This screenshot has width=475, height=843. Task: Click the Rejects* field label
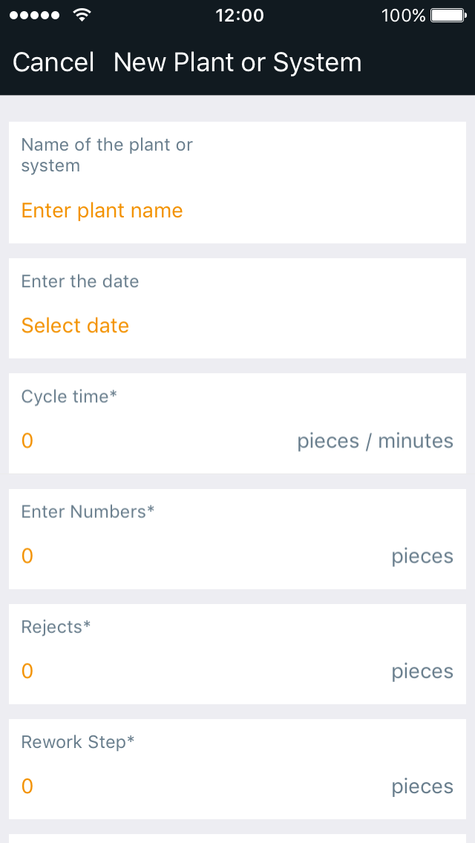point(56,626)
